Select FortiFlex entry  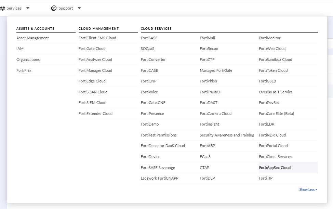[24, 70]
